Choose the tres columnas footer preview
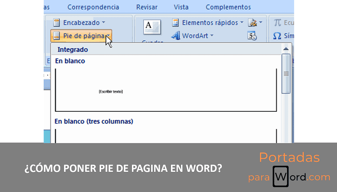Screen dimensions: 337x192 (166, 136)
